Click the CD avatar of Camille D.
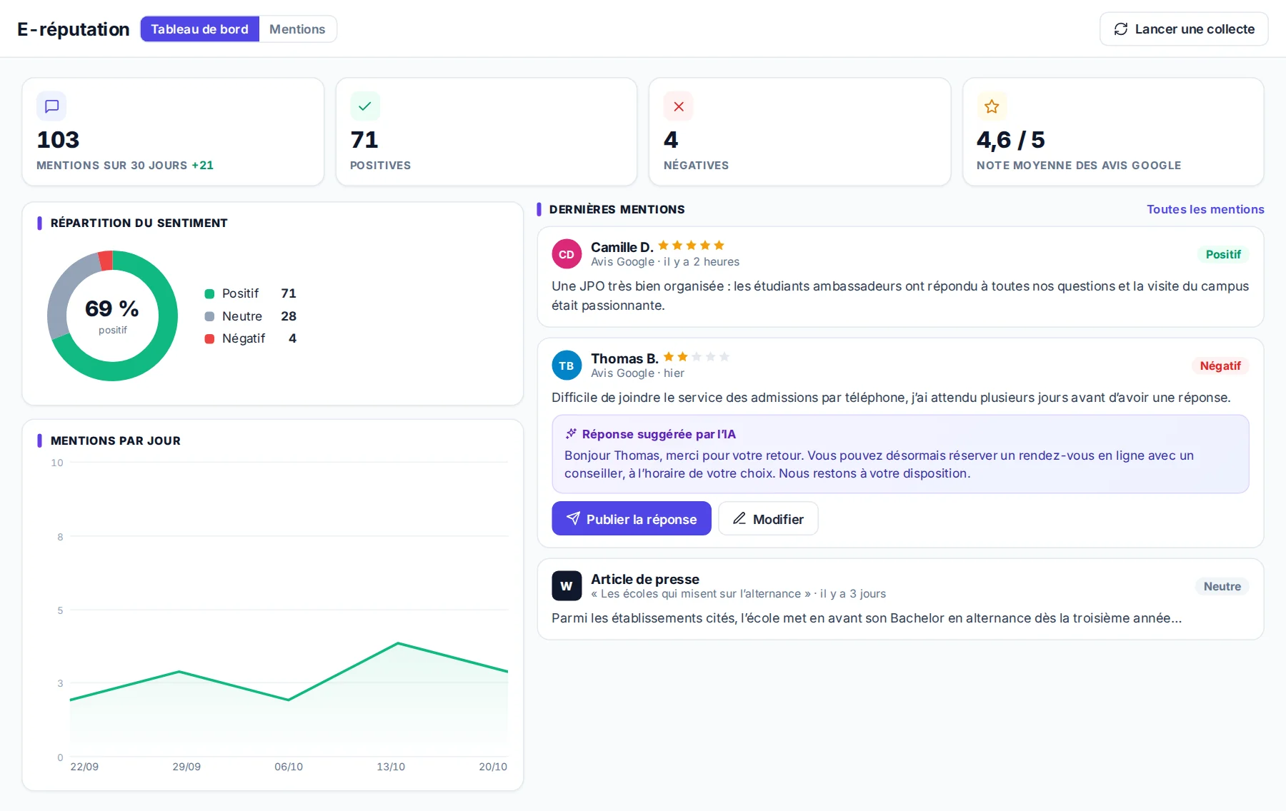 (x=567, y=254)
